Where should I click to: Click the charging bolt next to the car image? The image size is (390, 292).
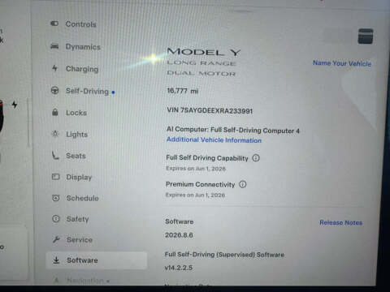pyautogui.click(x=15, y=105)
